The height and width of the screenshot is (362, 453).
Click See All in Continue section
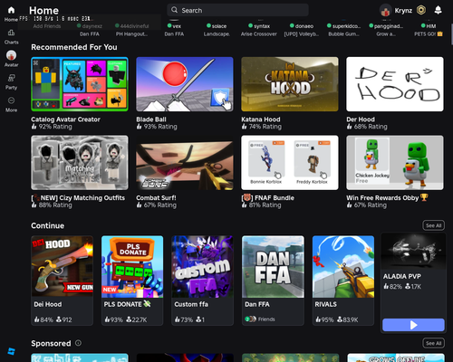(433, 225)
